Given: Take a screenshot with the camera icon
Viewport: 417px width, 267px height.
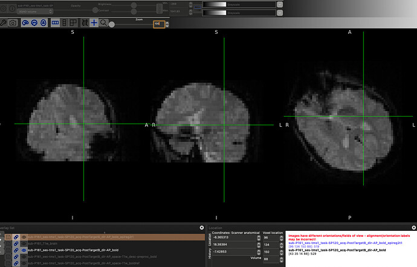Looking at the screenshot, I should [x=14, y=23].
